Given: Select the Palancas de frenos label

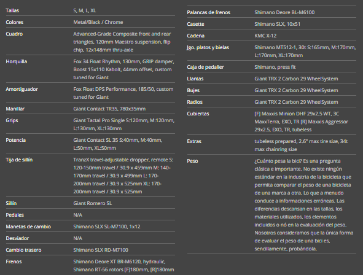Looking at the screenshot, I should 208,12.
